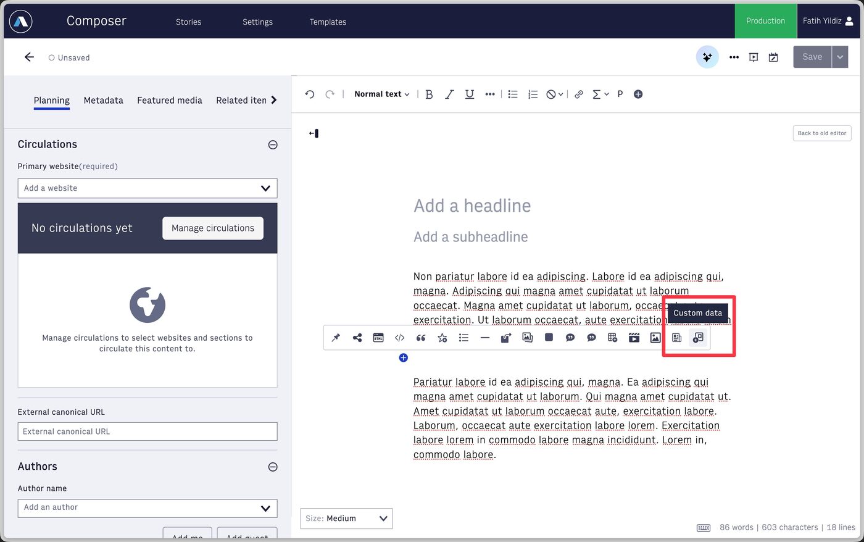Toggle italic formatting
This screenshot has width=864, height=542.
coord(449,94)
